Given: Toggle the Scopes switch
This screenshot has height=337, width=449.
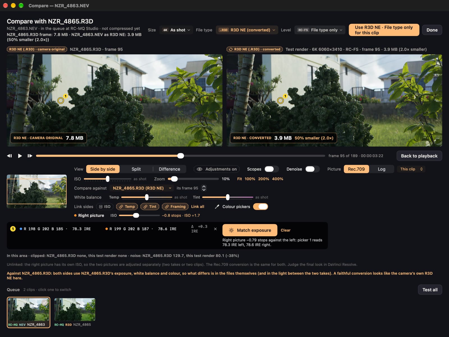Looking at the screenshot, I should pyautogui.click(x=271, y=169).
